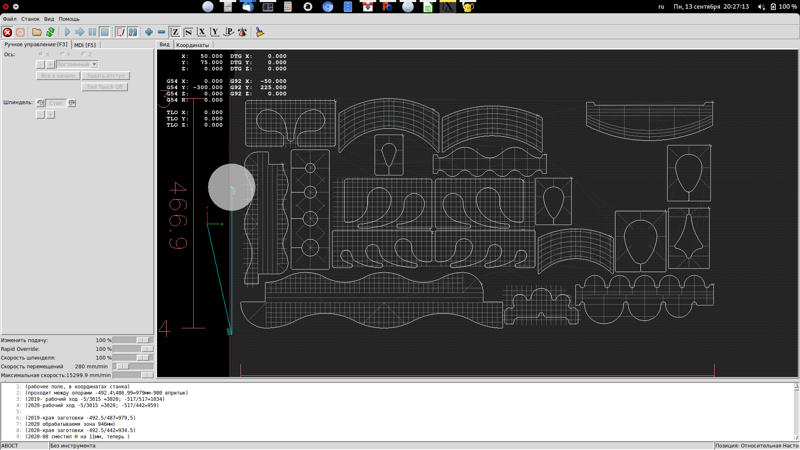Screen dimensions: 800x450
Task: Open the jog increment dropdown
Action: [x=95, y=65]
